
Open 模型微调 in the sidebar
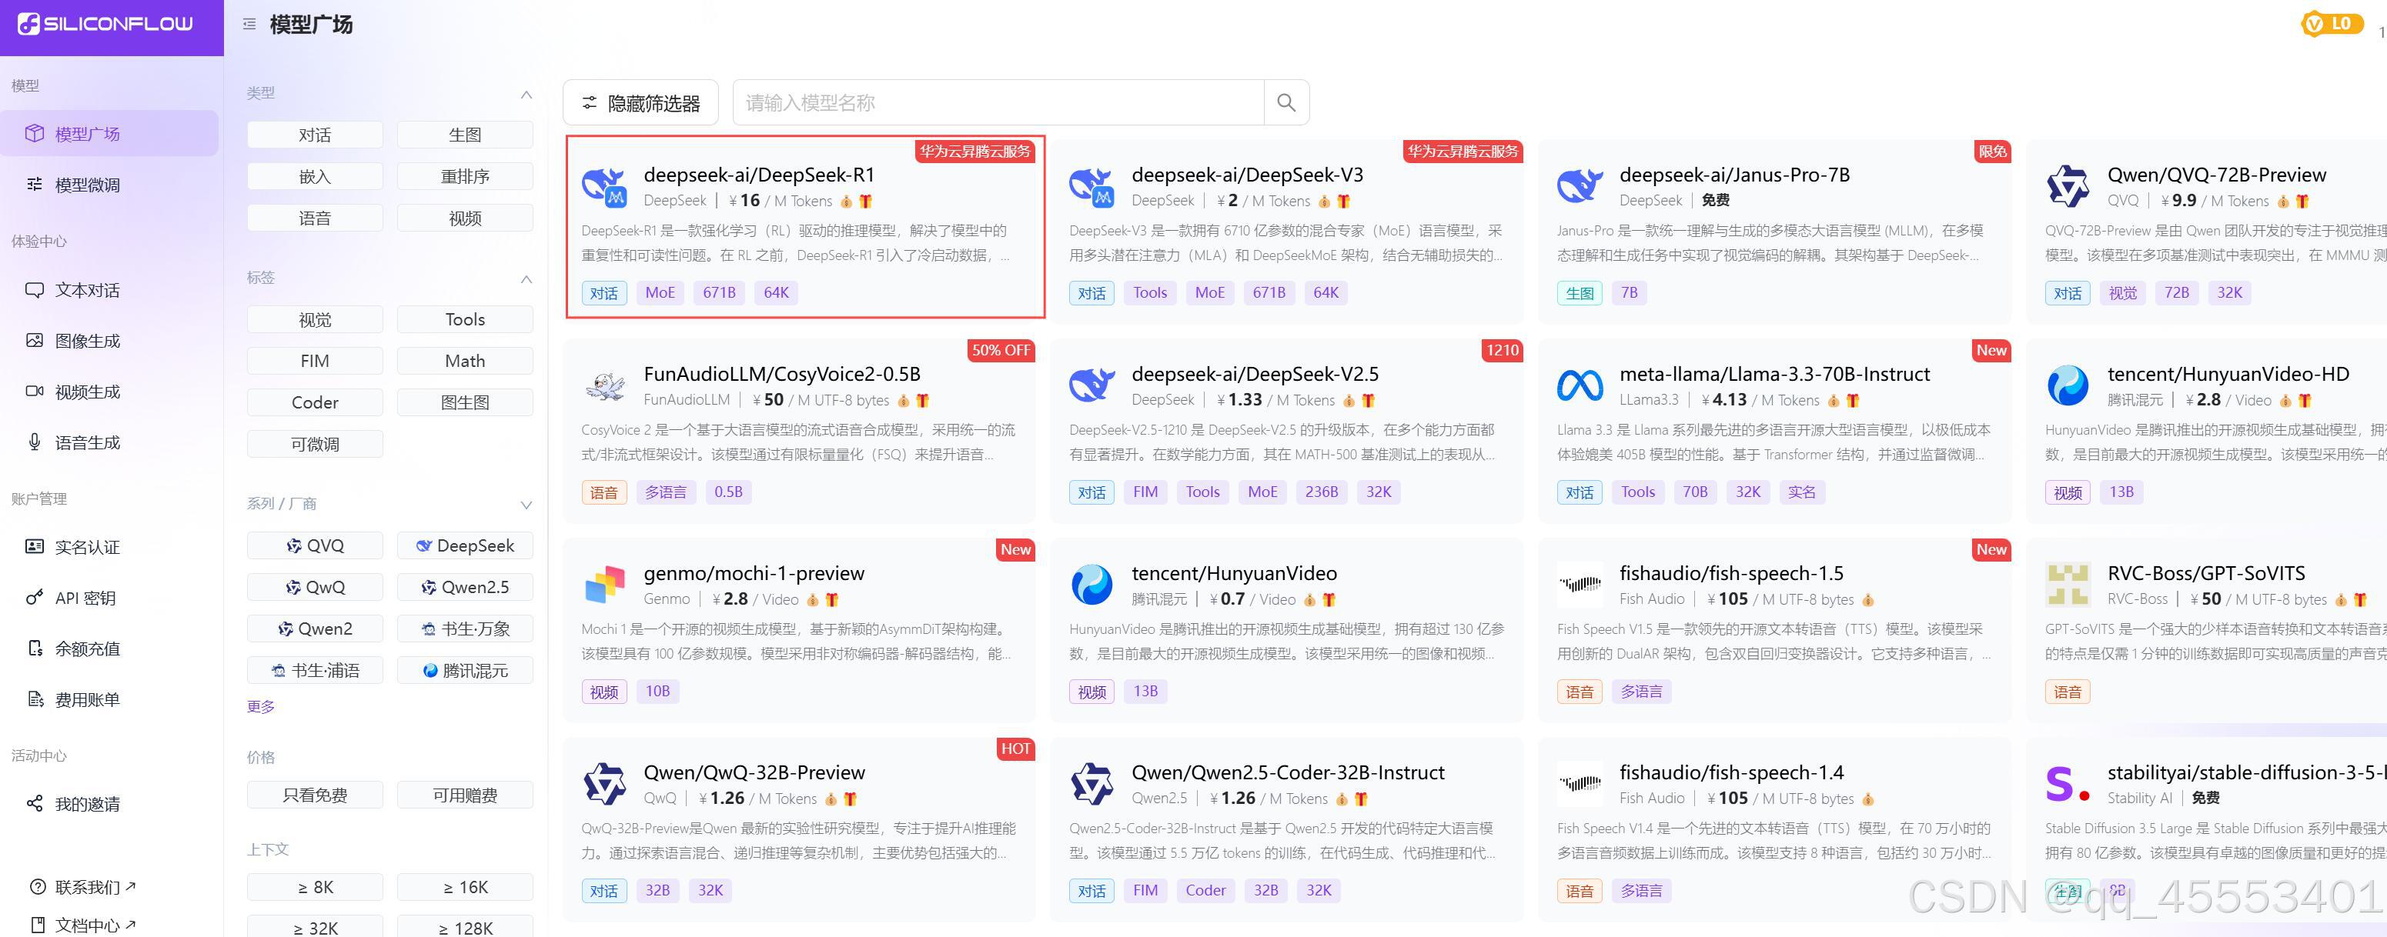point(87,185)
